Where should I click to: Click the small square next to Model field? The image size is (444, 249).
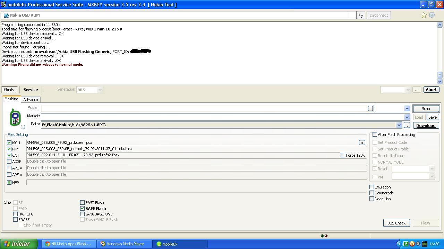tap(370, 109)
